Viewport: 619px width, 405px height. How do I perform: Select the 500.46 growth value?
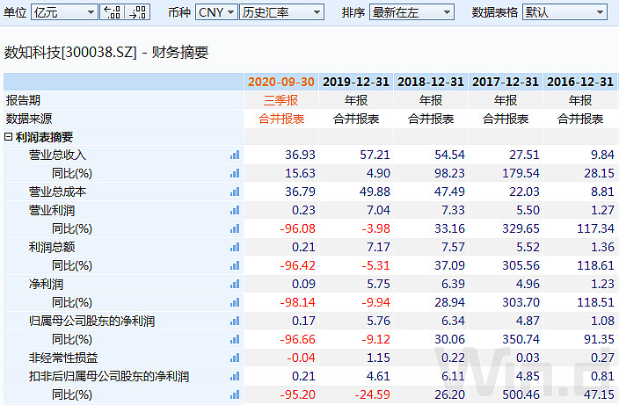tap(521, 394)
